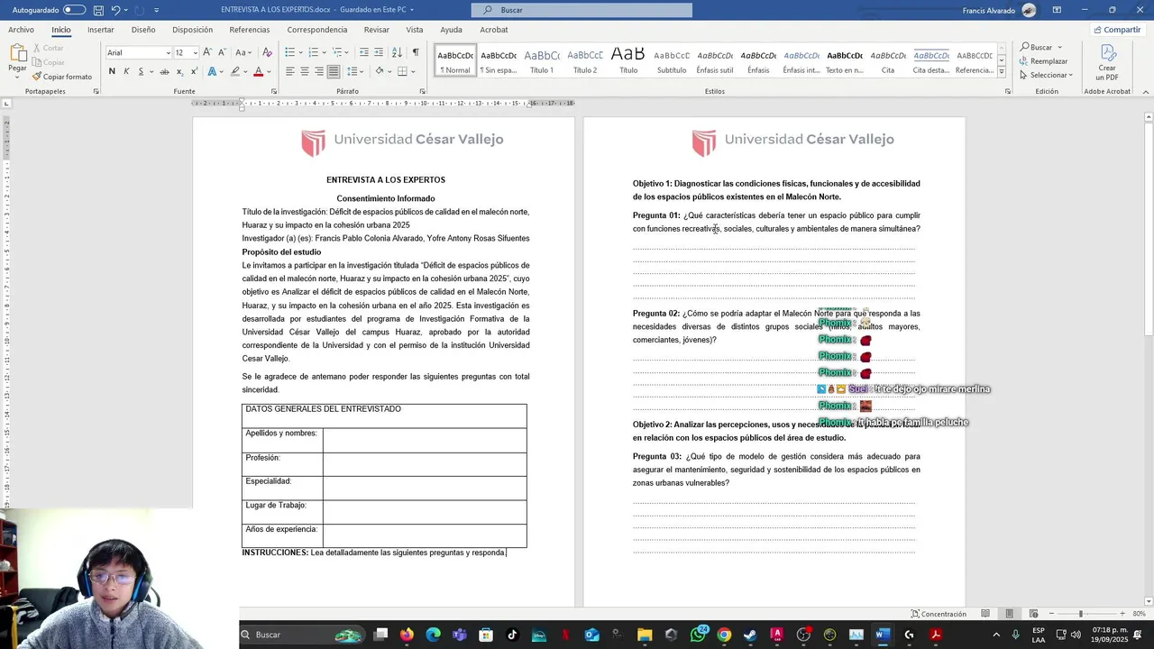
Task: Increase font size
Action: point(207,52)
